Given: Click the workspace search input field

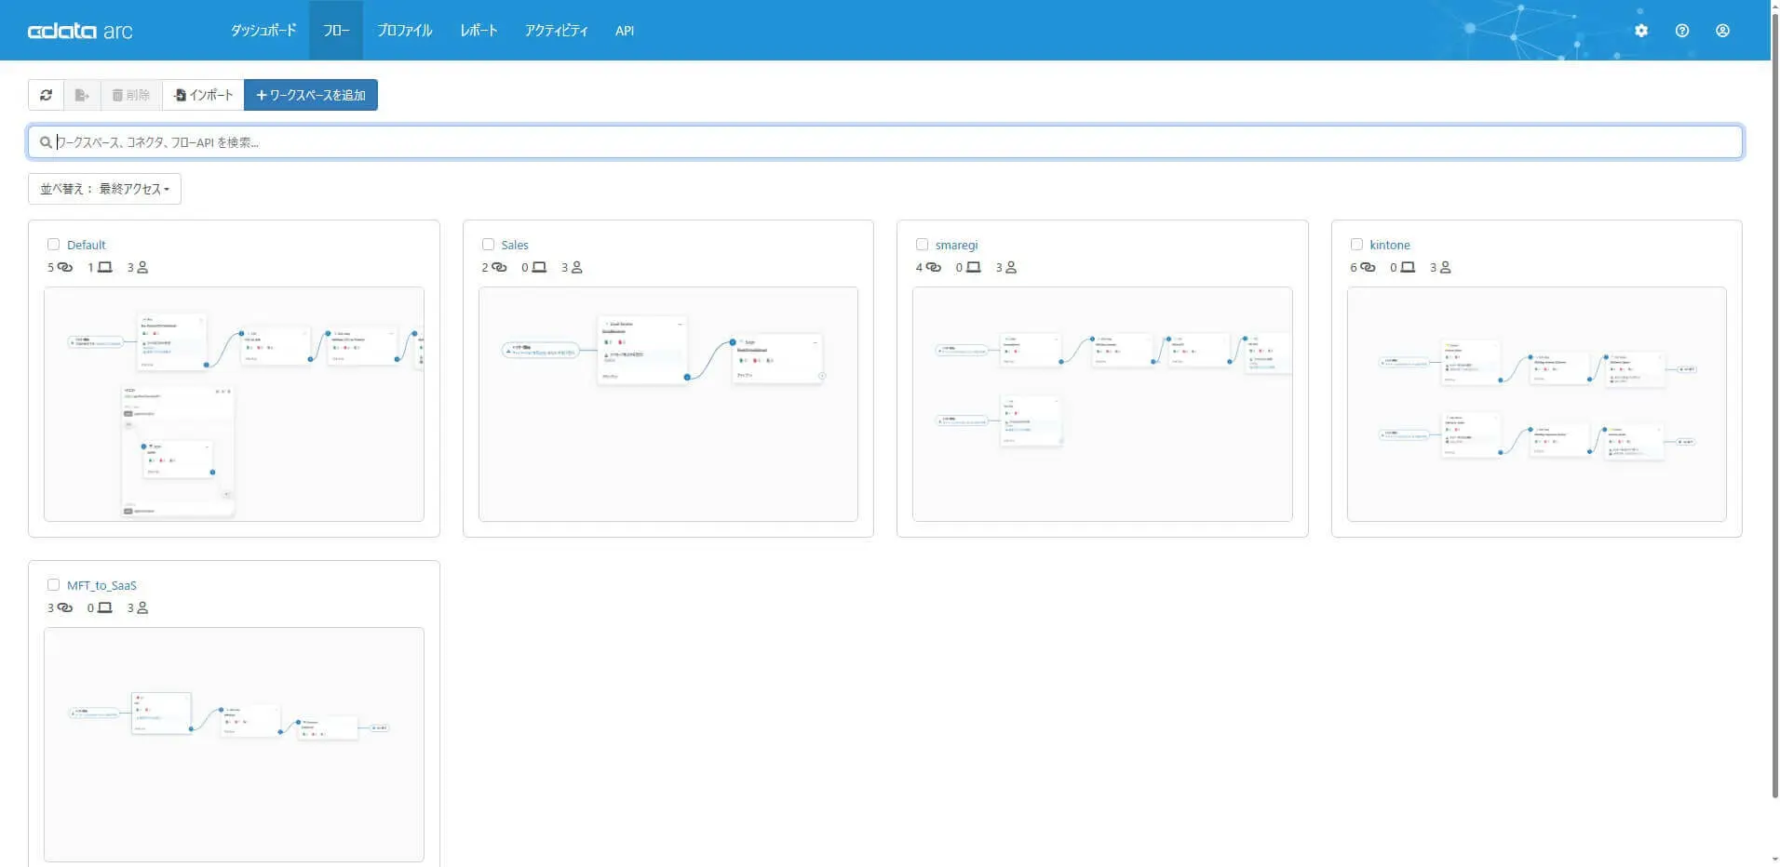Looking at the screenshot, I should point(885,142).
